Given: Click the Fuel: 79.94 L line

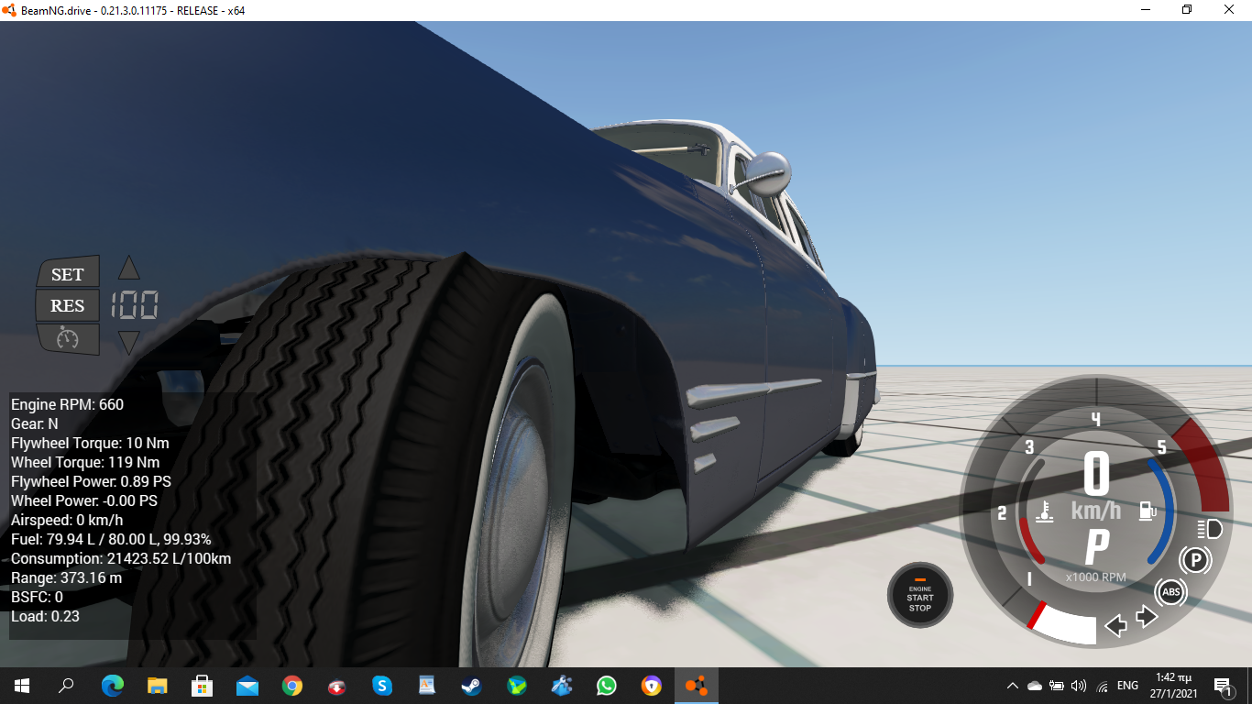Looking at the screenshot, I should tap(111, 539).
